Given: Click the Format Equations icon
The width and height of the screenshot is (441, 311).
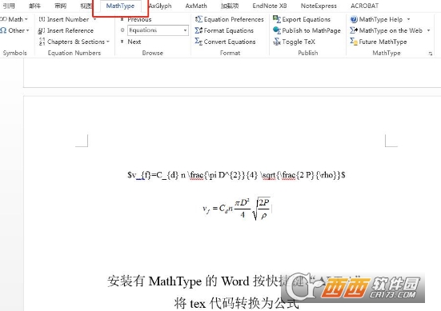Looking at the screenshot, I should click(x=198, y=30).
